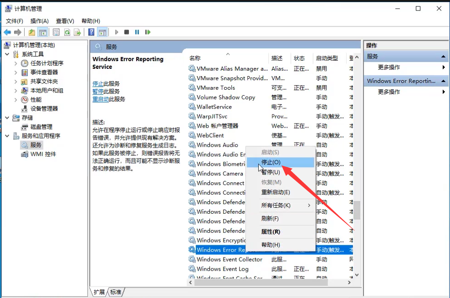Pause the service with the pause icon

pos(137,32)
